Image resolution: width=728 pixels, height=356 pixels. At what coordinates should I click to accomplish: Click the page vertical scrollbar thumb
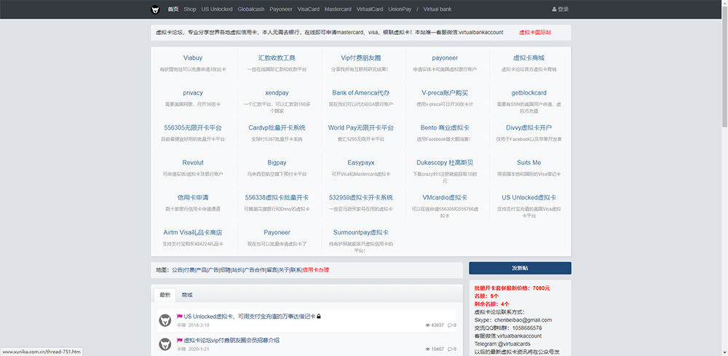point(724,65)
